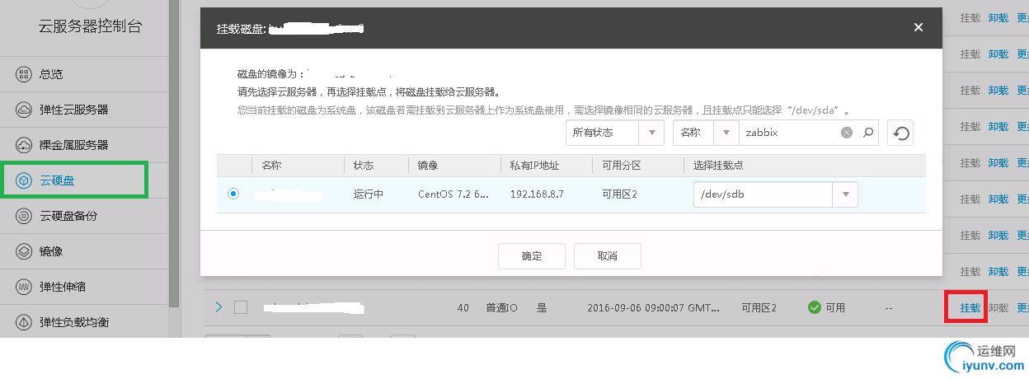
Task: Open 弹性云服务器 in the sidebar
Action: coord(74,110)
